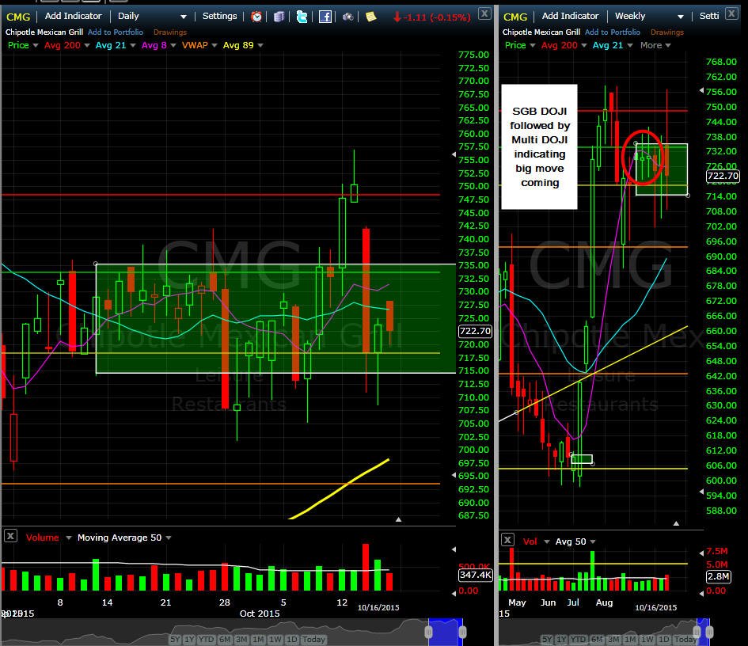Click right handle of weekly range slider
748x646 pixels.
(709, 632)
